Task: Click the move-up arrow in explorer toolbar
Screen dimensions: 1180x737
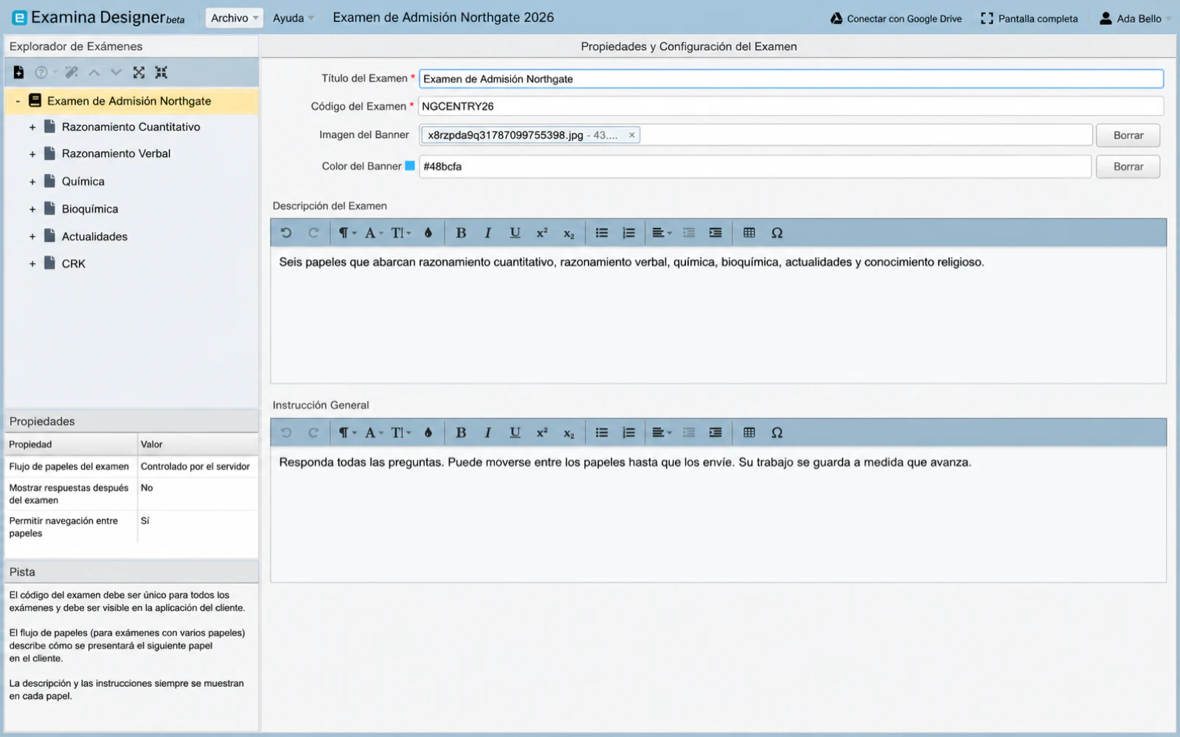Action: tap(94, 72)
